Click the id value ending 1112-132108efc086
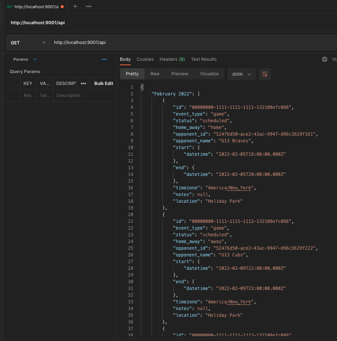The image size is (337, 341). tap(240, 221)
